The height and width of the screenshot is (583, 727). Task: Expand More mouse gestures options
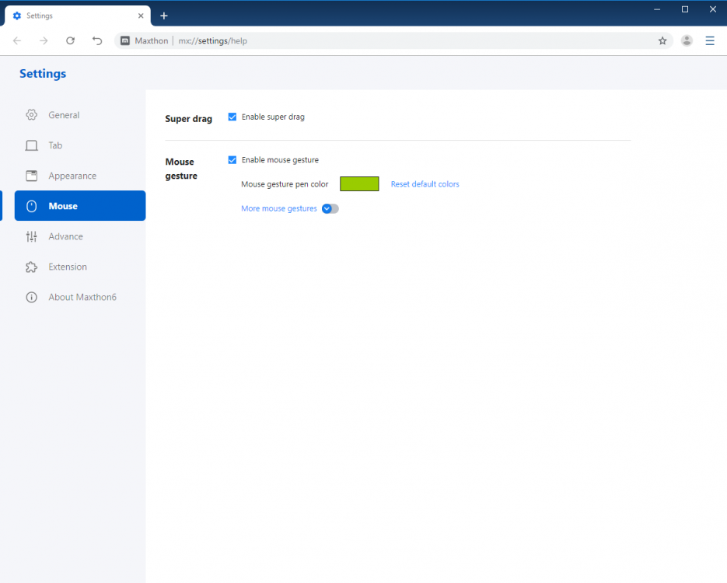tap(278, 208)
